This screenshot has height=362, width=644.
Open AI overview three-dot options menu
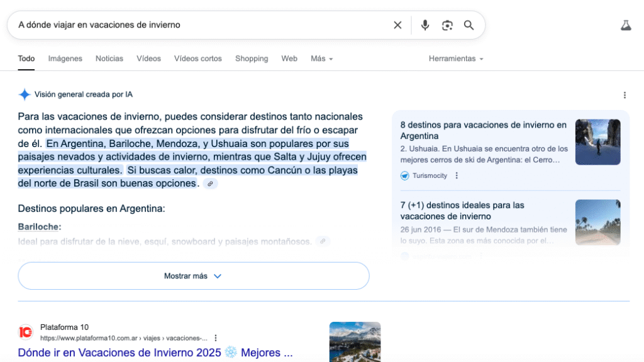click(x=625, y=96)
